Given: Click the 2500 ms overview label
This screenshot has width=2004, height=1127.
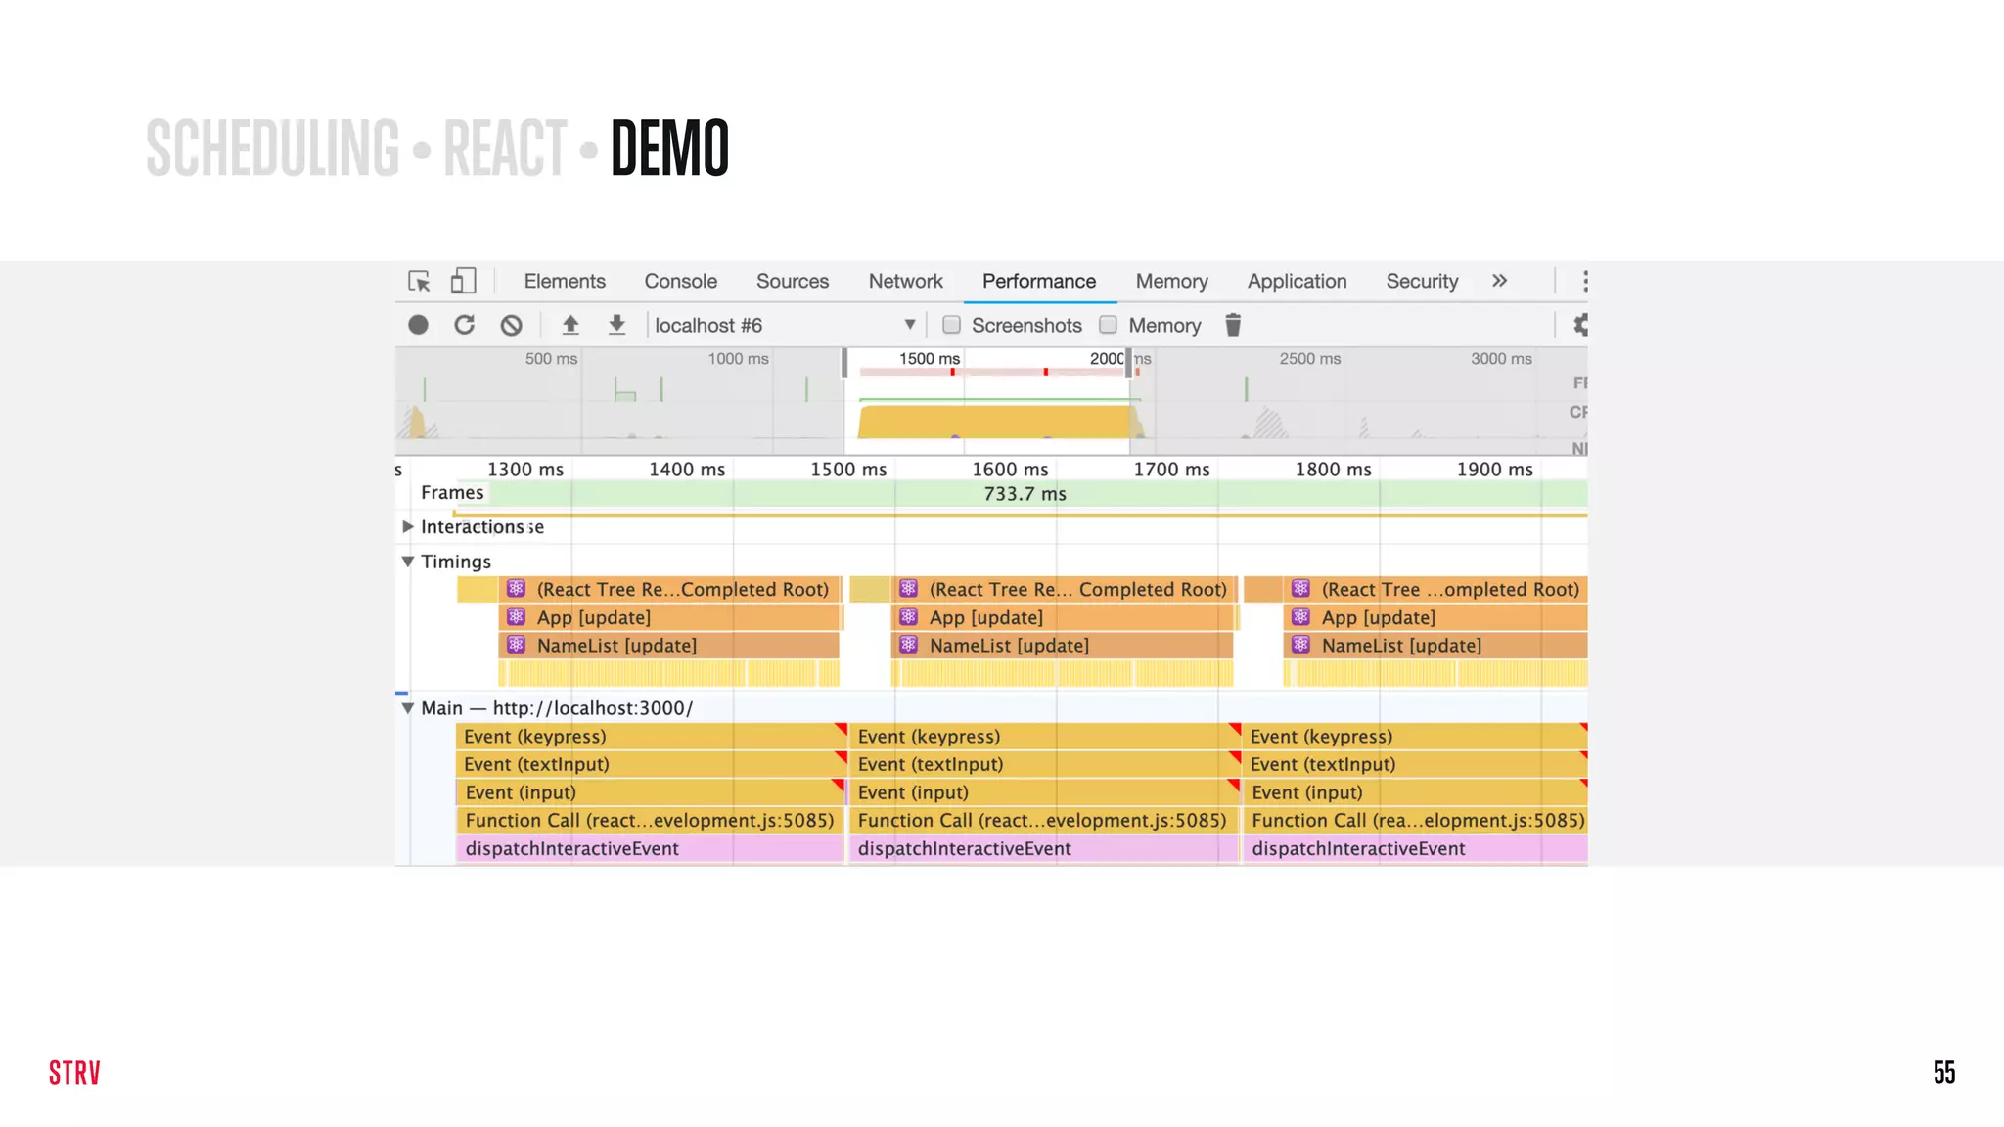Looking at the screenshot, I should 1310,359.
